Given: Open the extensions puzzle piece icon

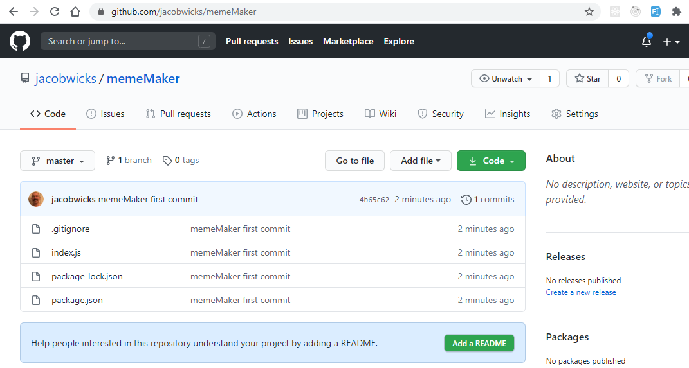Looking at the screenshot, I should coord(677,12).
